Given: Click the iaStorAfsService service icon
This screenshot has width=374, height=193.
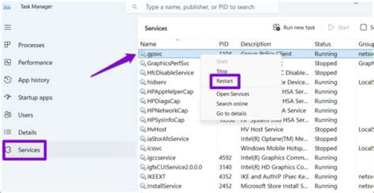Looking at the screenshot, I should tap(143, 139).
